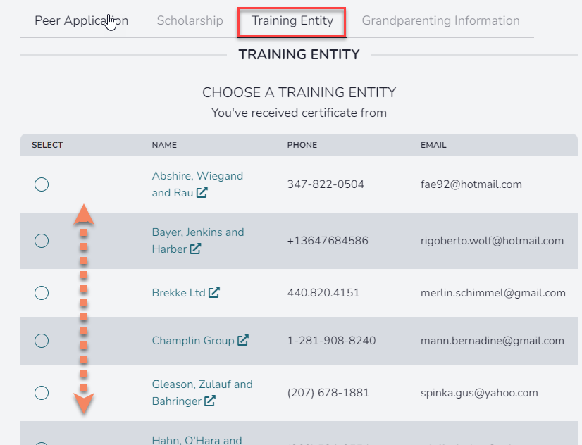
Task: Open Gleason, Zulauf and Bahringer link
Action: coord(202,393)
